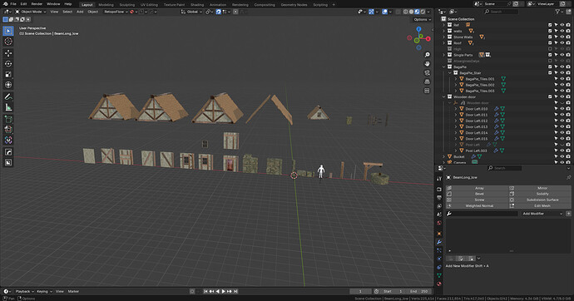Pin the BeamLong_low properties panel
574x301 pixels.
[568, 177]
